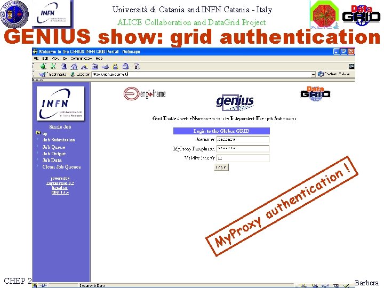384x288 pixels.
Task: Close the Netscape window
Action: pos(351,51)
